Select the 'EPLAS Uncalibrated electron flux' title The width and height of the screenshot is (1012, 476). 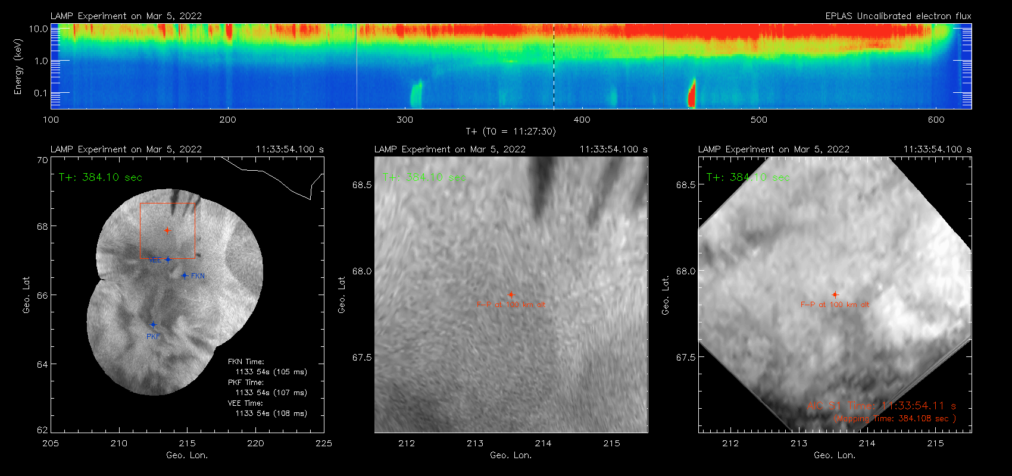898,16
